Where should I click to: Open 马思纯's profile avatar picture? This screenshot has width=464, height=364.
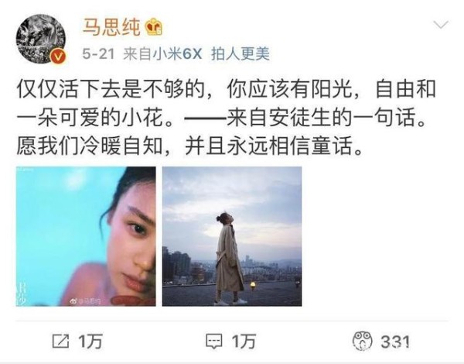click(41, 39)
